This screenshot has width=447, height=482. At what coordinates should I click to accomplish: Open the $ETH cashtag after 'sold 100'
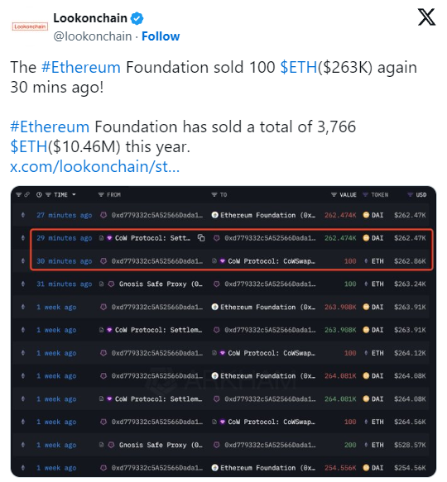point(299,67)
